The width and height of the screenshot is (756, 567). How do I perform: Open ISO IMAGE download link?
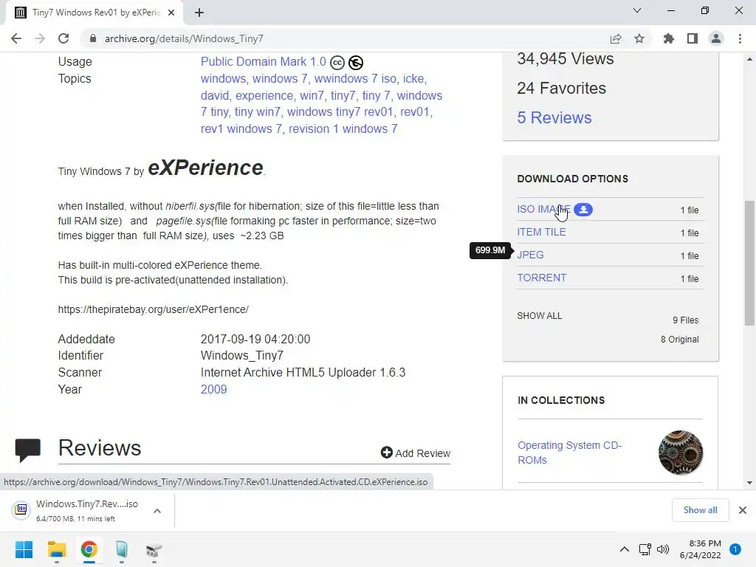(543, 209)
